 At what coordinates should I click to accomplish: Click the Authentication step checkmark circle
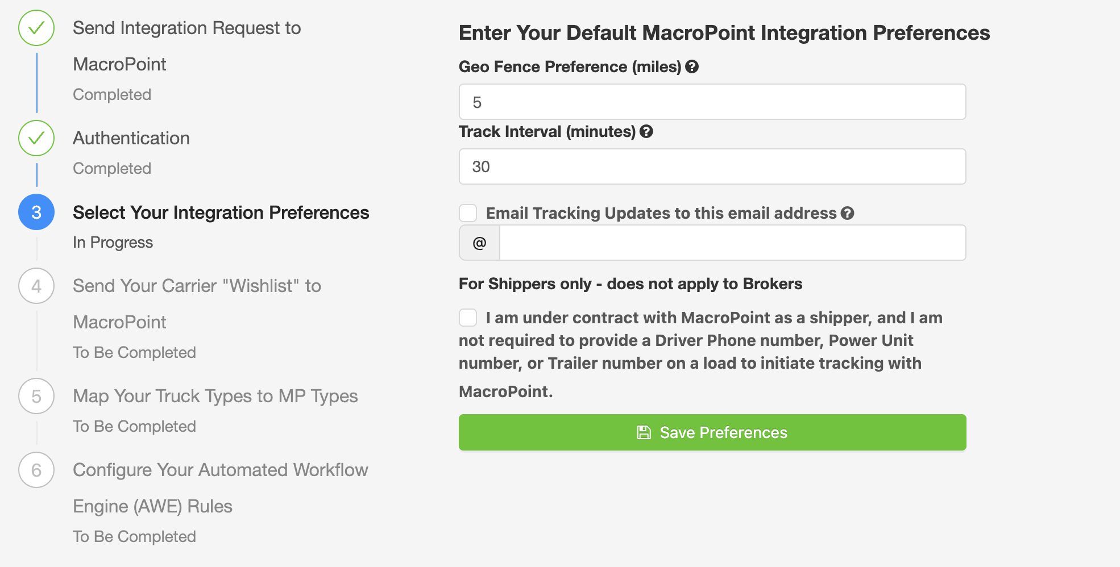36,138
